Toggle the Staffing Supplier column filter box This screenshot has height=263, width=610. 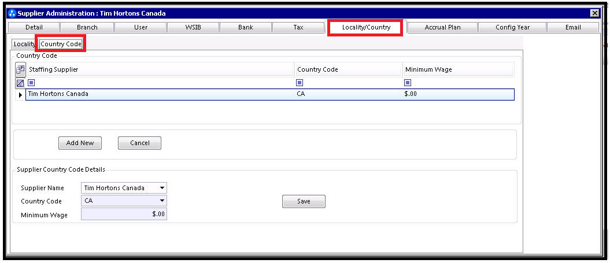31,83
